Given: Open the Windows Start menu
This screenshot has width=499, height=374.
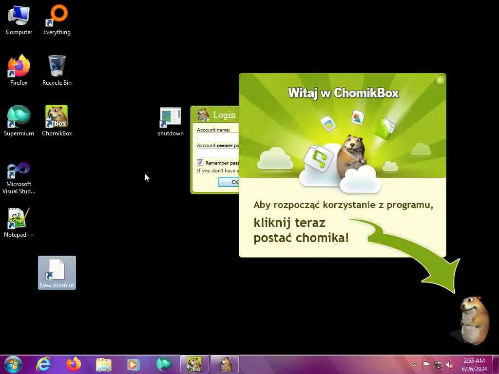Looking at the screenshot, I should pos(13,364).
